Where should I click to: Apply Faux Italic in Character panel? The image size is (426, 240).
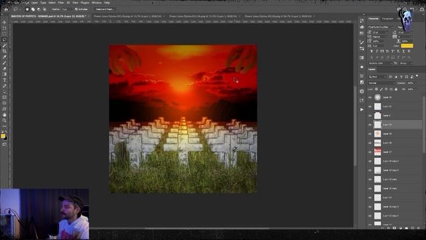(x=377, y=51)
